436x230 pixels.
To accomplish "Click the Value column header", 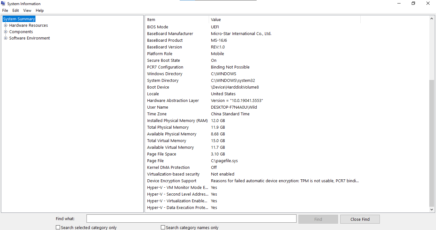I will coord(285,20).
